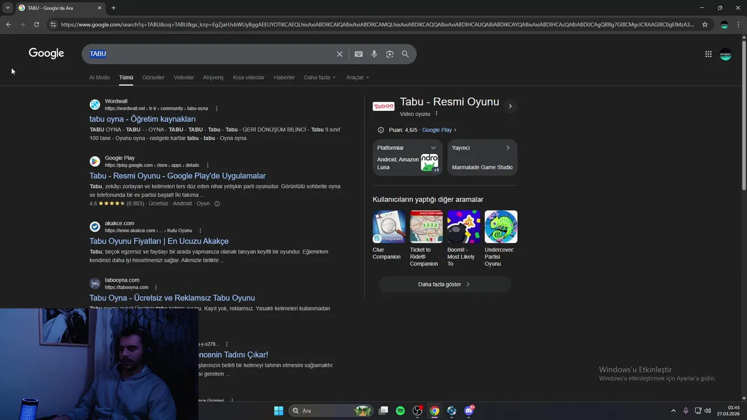Open the tab search dropdown in Chrome
This screenshot has width=747, height=420.
8,8
